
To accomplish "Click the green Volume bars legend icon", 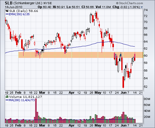I will (7, 96).
